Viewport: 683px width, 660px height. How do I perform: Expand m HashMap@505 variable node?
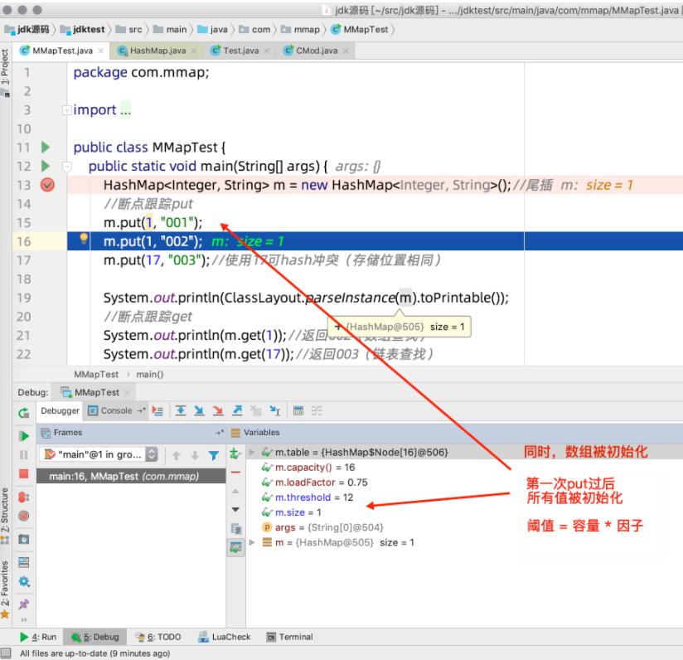(x=252, y=542)
